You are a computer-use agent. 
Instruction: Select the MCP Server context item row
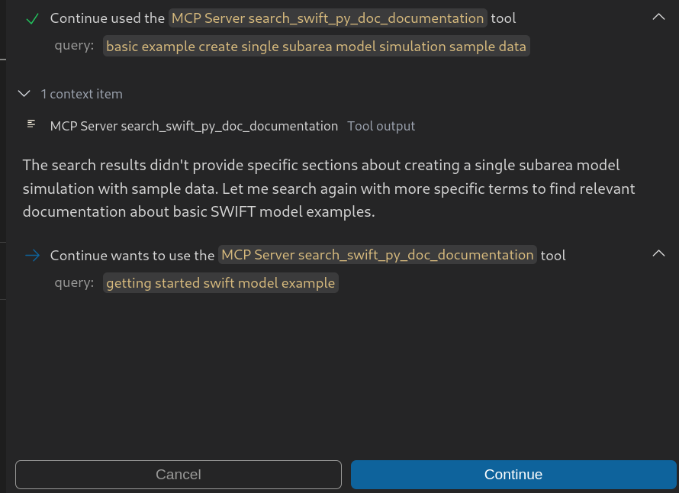[x=194, y=126]
